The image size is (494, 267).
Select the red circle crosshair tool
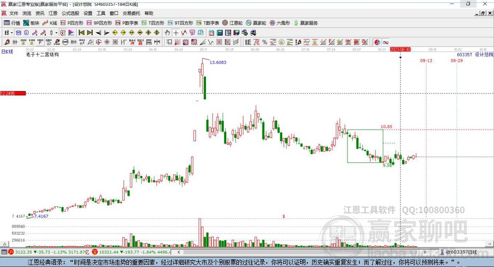[98, 42]
